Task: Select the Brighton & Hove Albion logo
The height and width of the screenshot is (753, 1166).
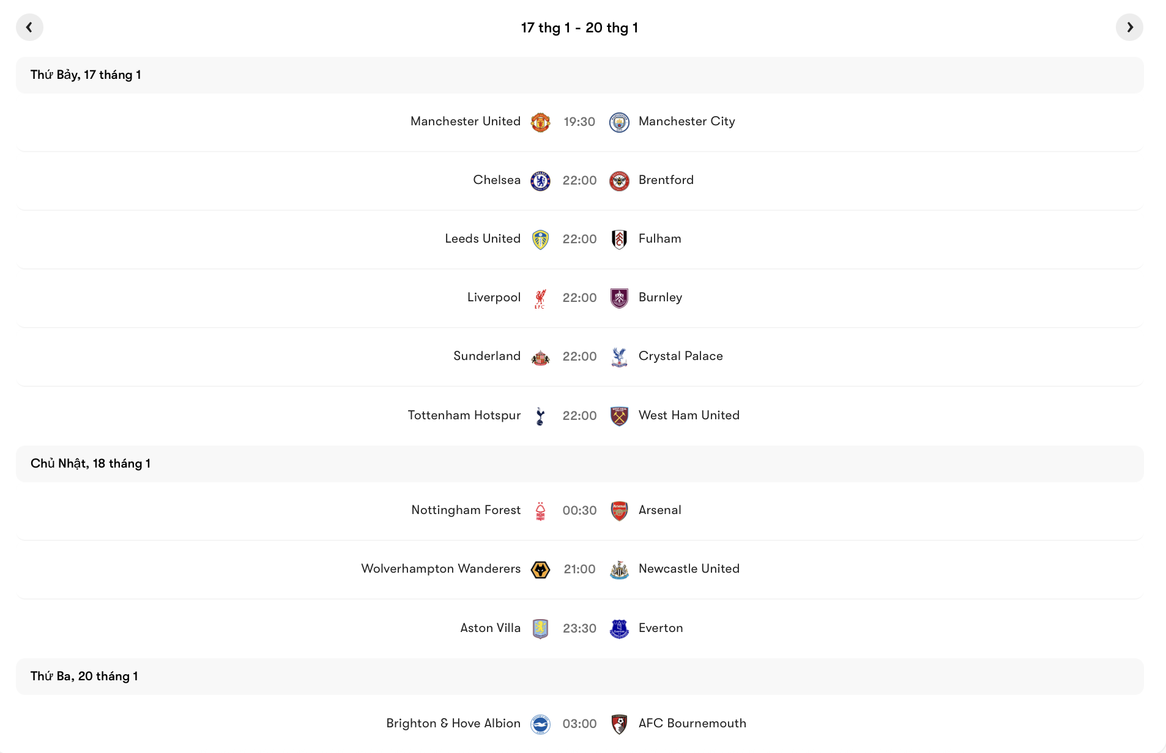Action: pos(541,724)
